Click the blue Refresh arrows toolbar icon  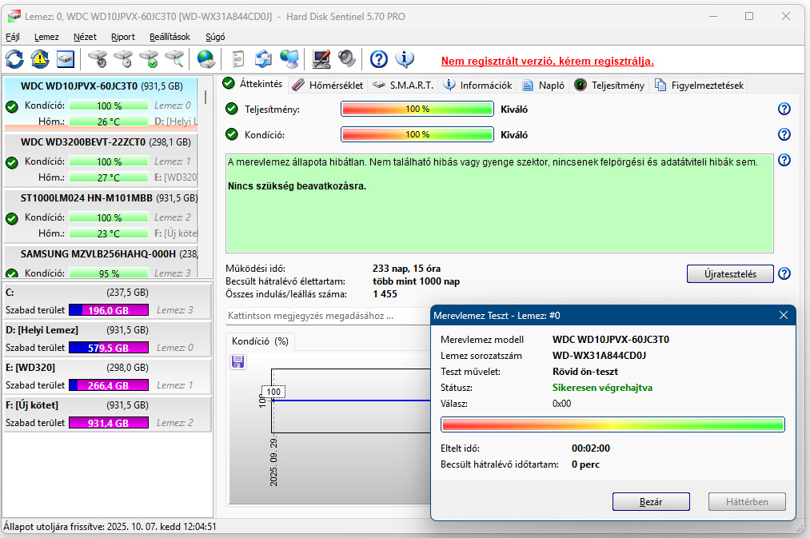click(14, 59)
